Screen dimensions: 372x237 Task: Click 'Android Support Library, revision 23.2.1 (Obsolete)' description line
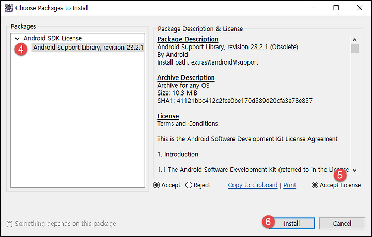coord(227,47)
